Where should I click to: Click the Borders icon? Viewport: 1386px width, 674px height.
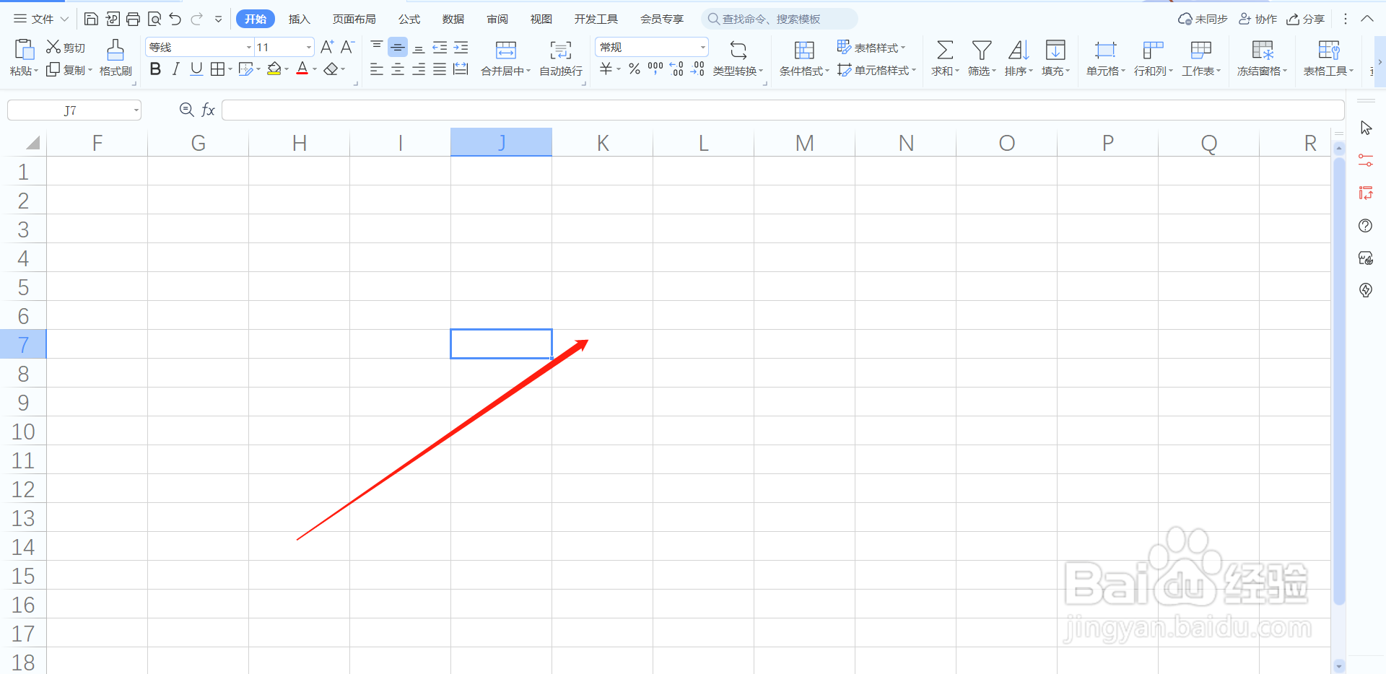point(217,69)
